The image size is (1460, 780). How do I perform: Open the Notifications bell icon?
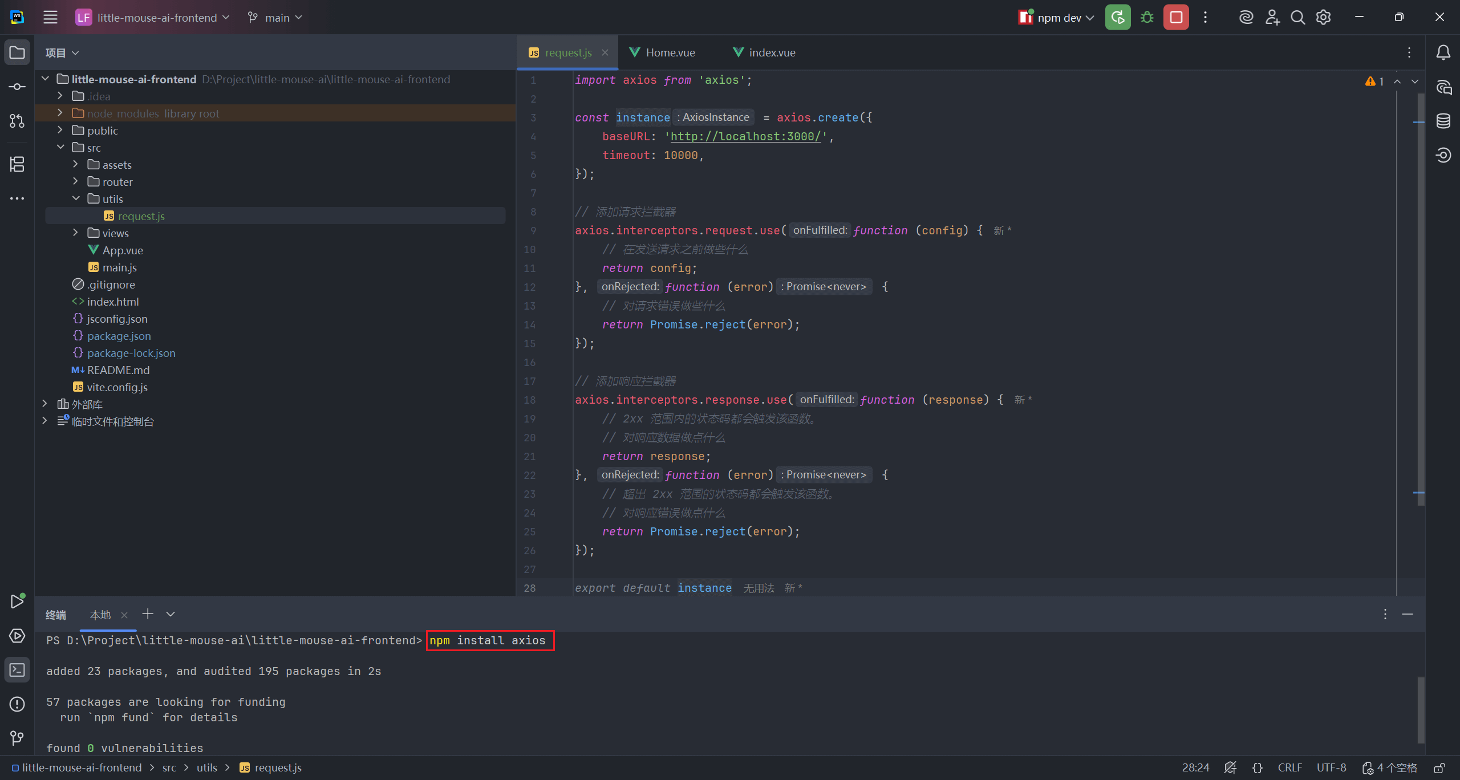tap(1443, 52)
